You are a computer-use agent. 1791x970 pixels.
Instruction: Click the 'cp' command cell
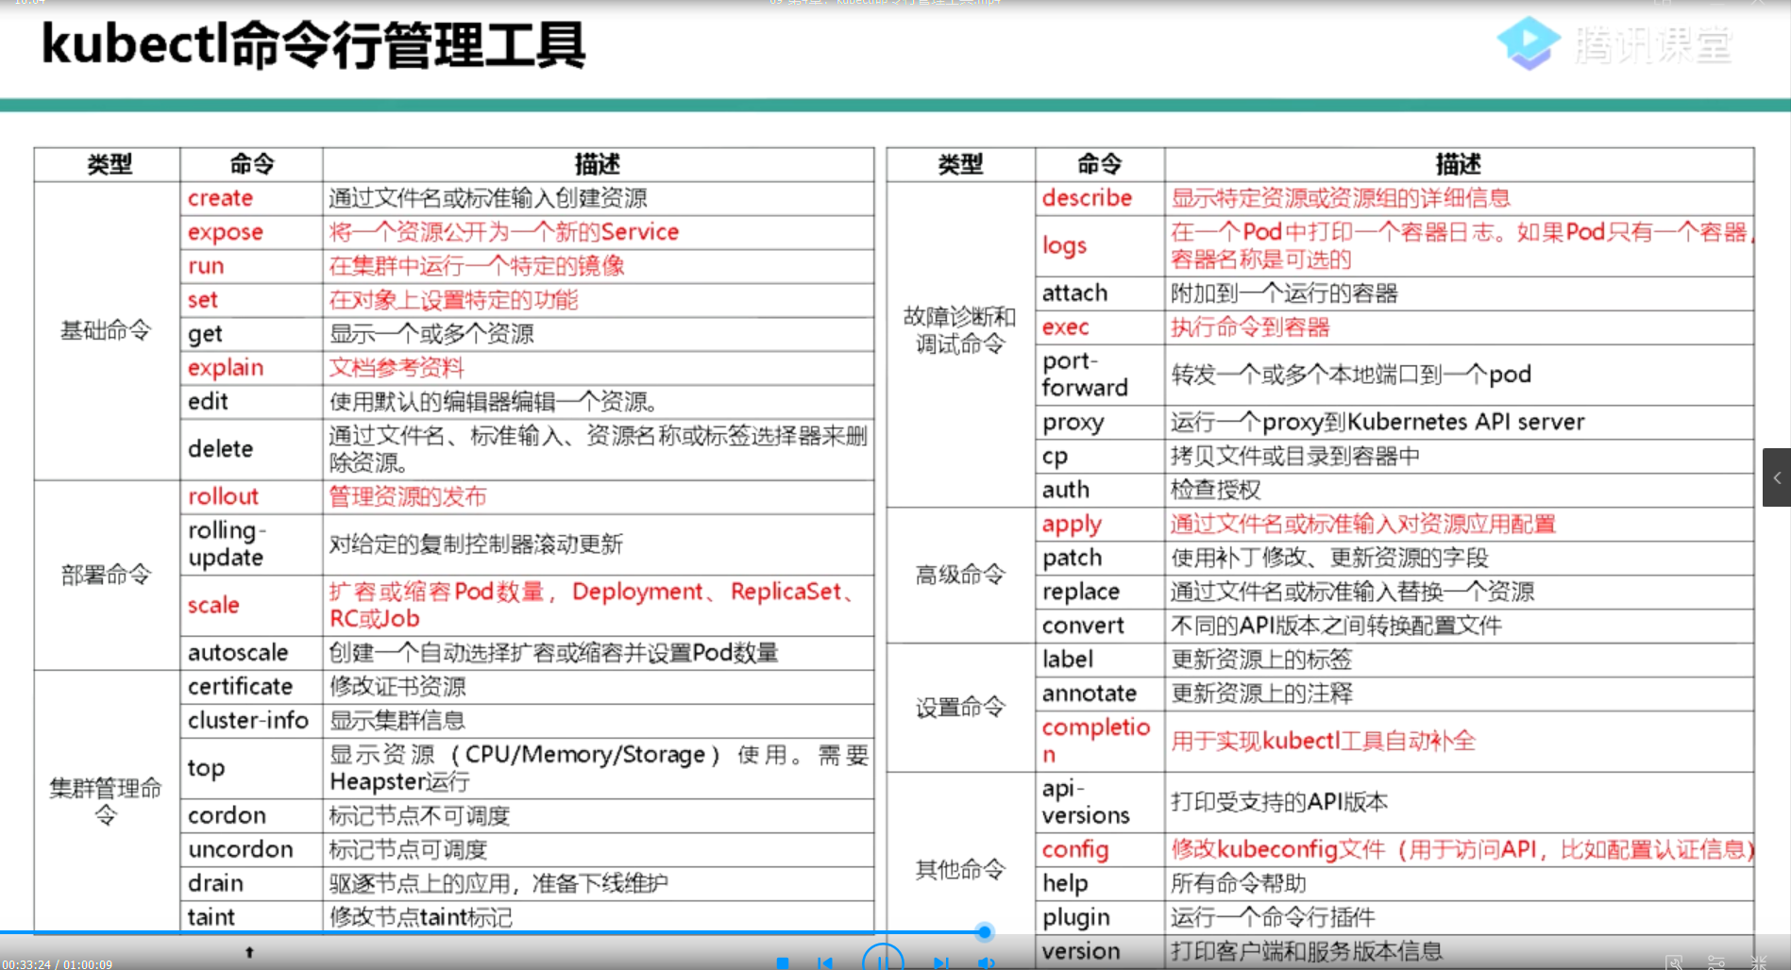pos(1100,457)
